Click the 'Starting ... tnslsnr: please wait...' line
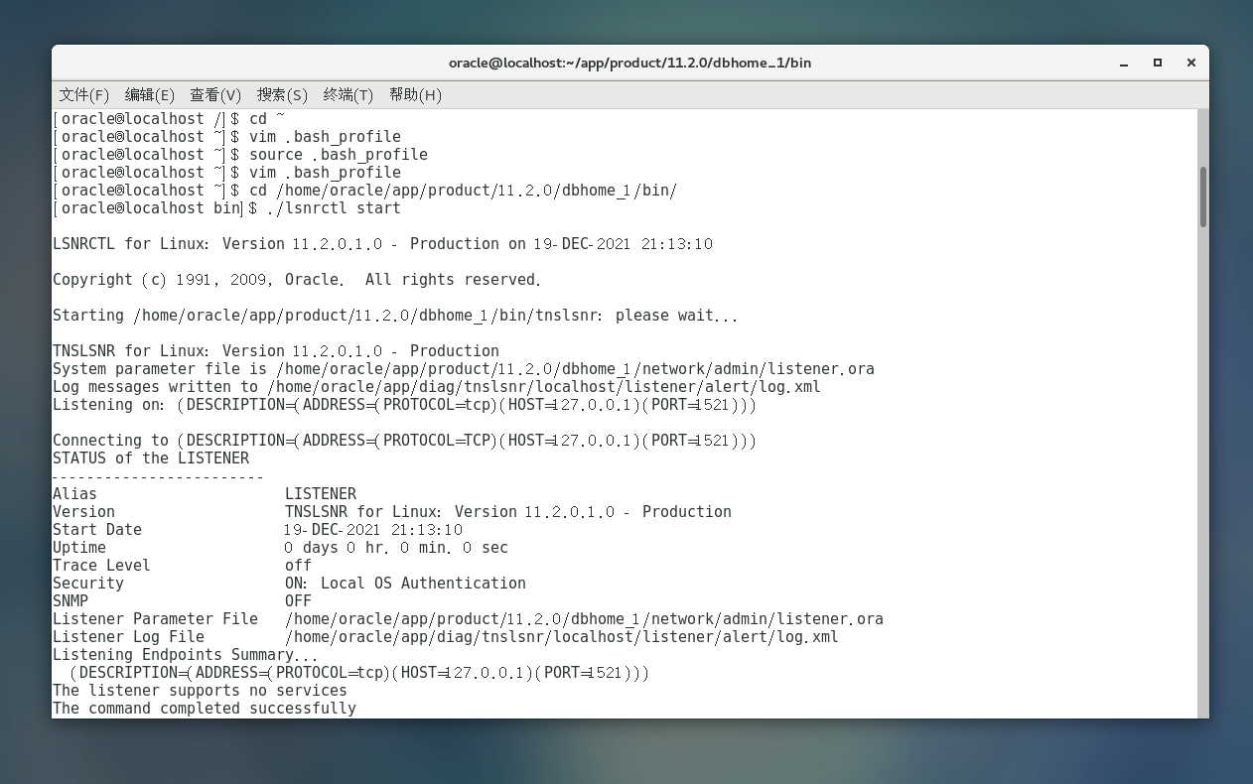The image size is (1253, 784). point(395,316)
